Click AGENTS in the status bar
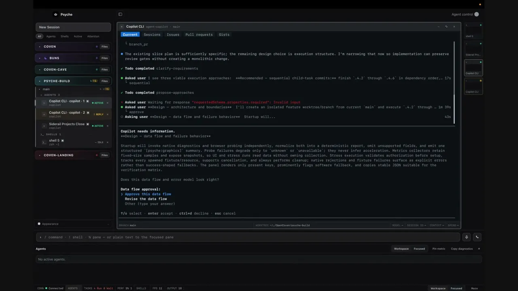This screenshot has height=291, width=518. click(73, 289)
